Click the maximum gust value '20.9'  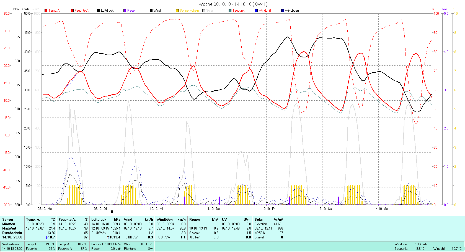pyautogui.click(x=183, y=228)
